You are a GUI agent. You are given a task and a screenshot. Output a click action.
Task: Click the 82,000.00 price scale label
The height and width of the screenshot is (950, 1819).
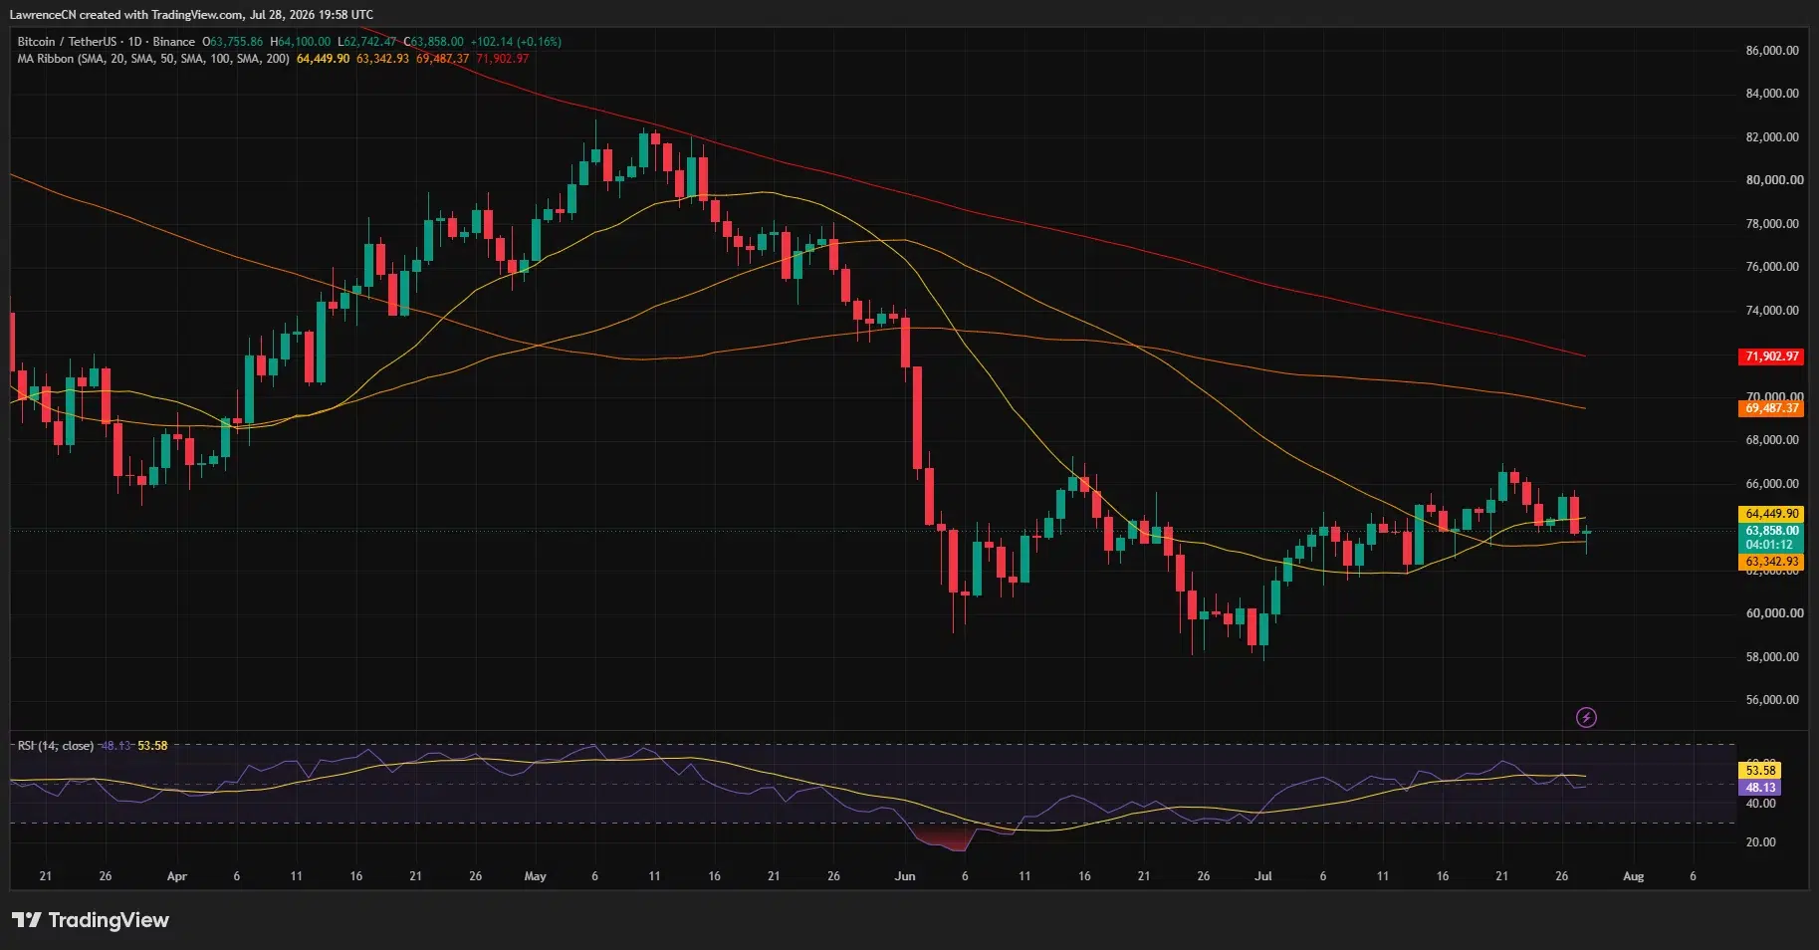[x=1772, y=137]
